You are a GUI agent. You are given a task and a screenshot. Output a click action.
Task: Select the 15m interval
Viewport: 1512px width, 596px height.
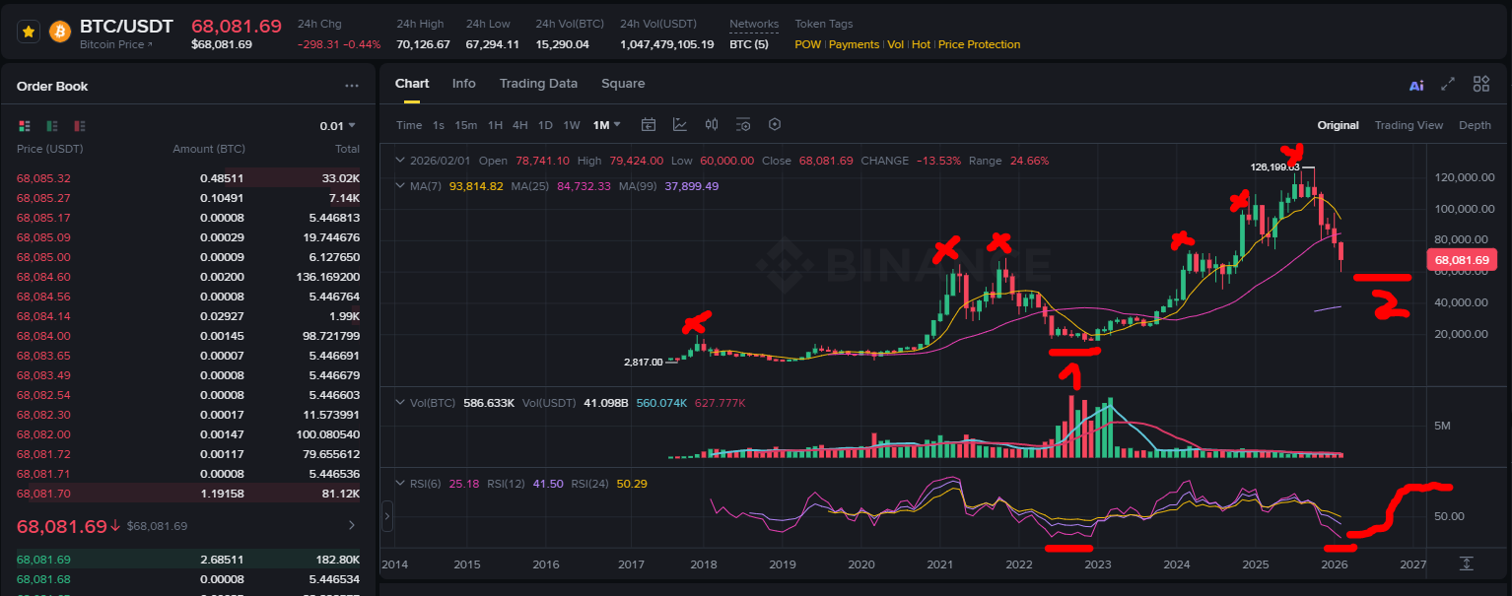click(466, 125)
